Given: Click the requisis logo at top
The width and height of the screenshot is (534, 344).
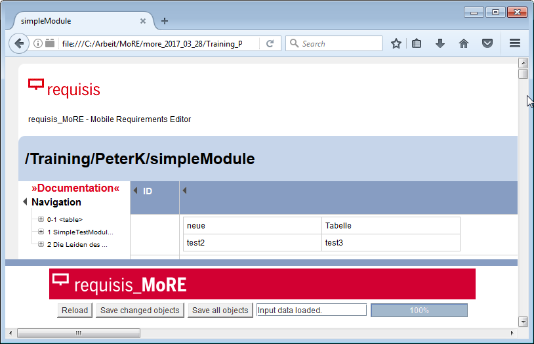Looking at the screenshot, I should [x=64, y=89].
